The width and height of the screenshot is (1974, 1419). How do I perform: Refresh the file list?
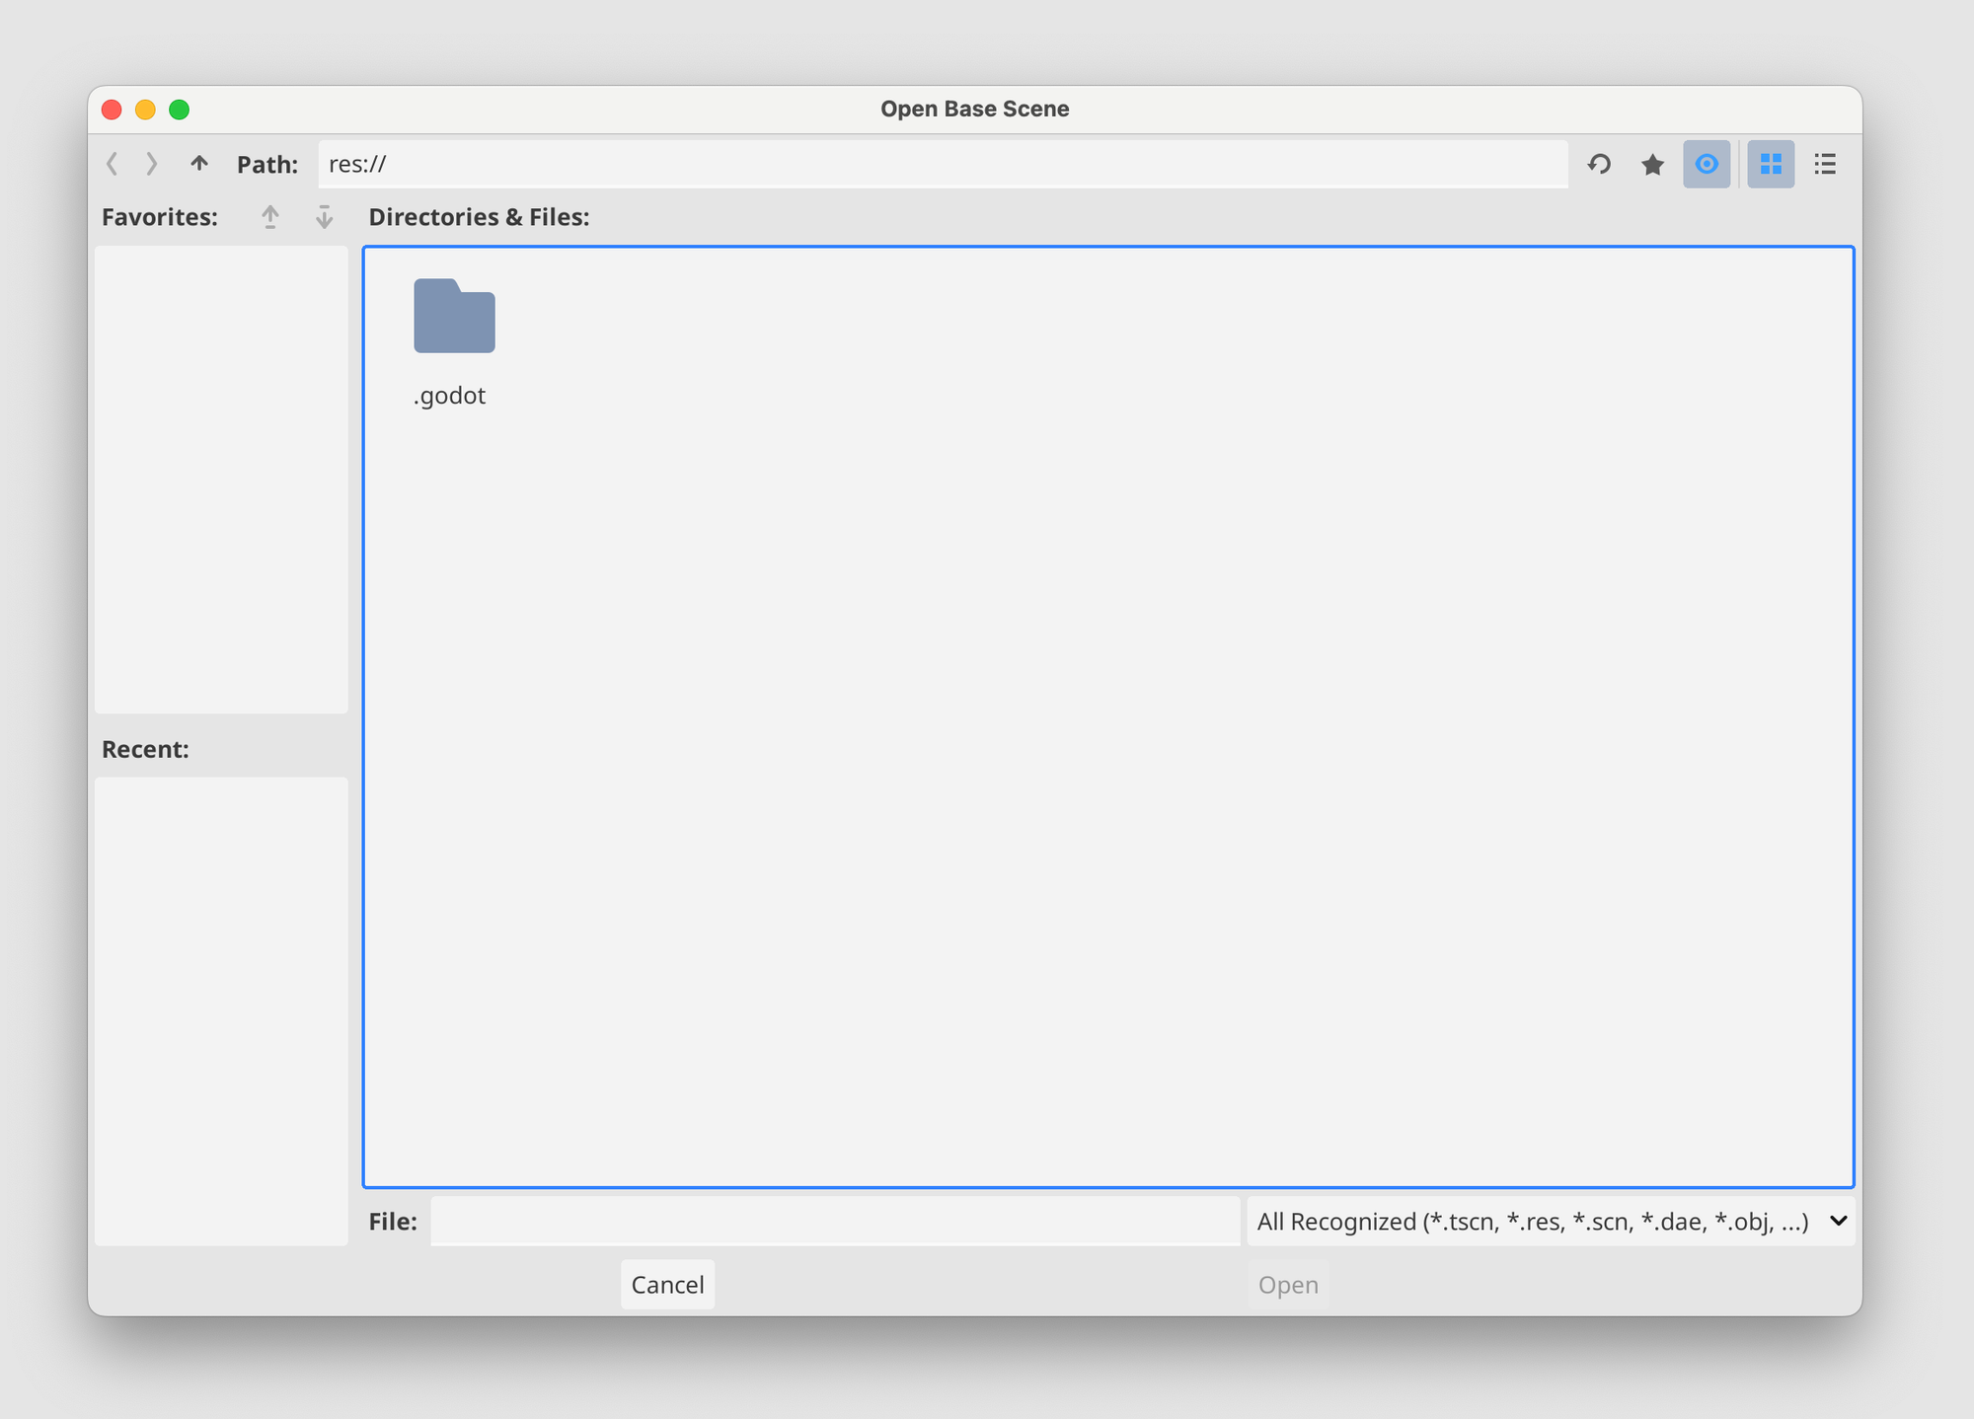coord(1599,164)
